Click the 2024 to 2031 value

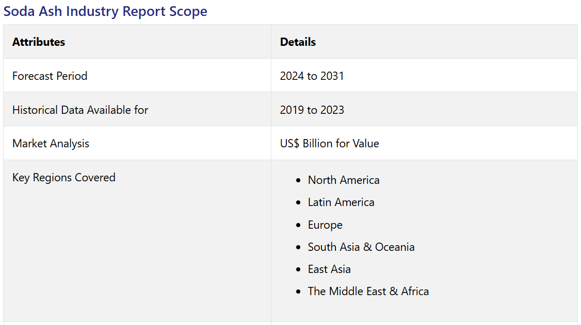click(x=312, y=76)
